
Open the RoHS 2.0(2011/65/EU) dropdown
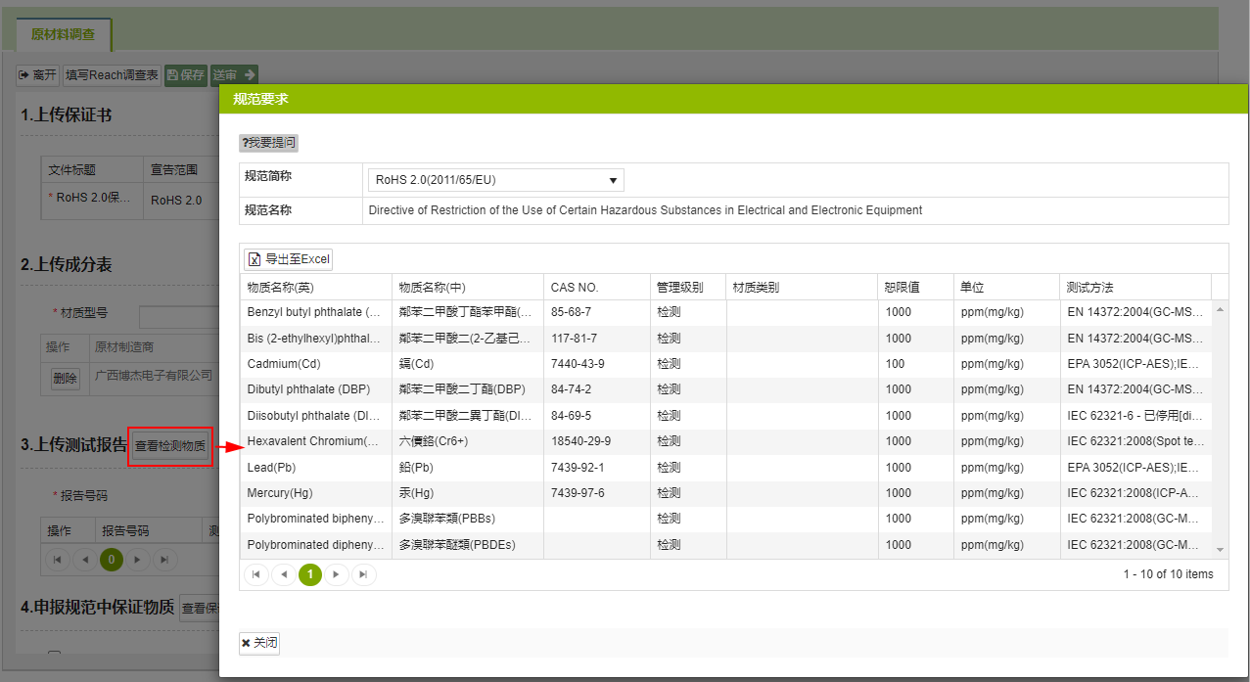tap(496, 180)
